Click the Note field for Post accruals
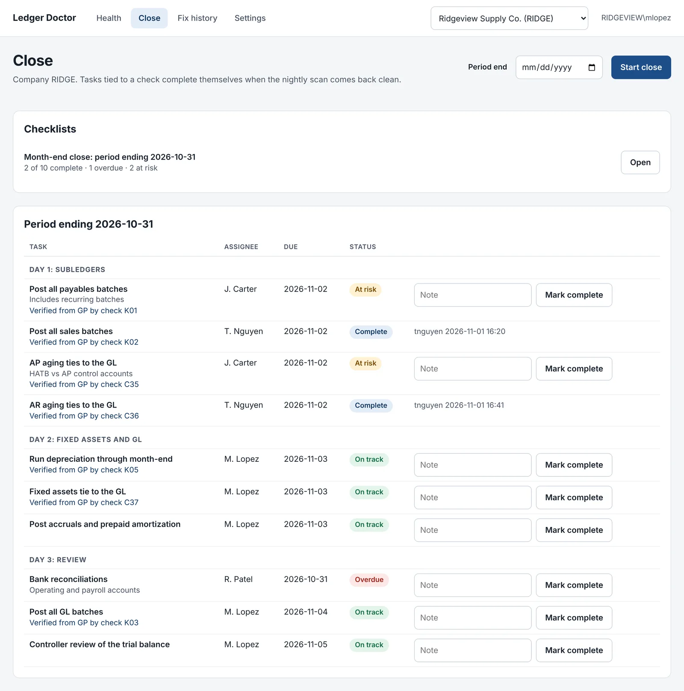684x691 pixels. pyautogui.click(x=472, y=530)
